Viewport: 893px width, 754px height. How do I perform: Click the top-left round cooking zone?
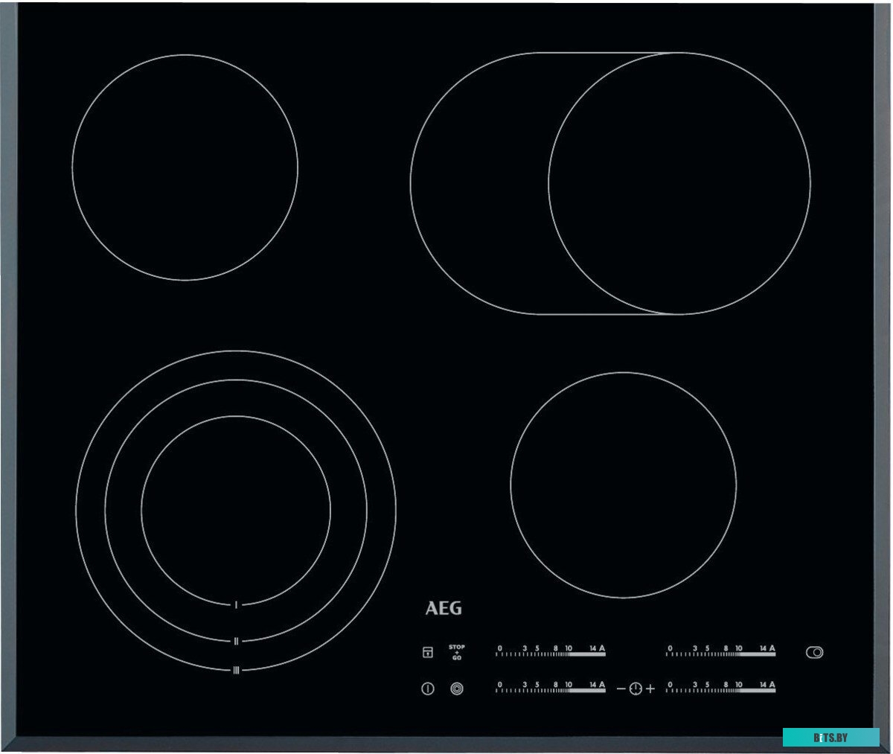point(185,167)
